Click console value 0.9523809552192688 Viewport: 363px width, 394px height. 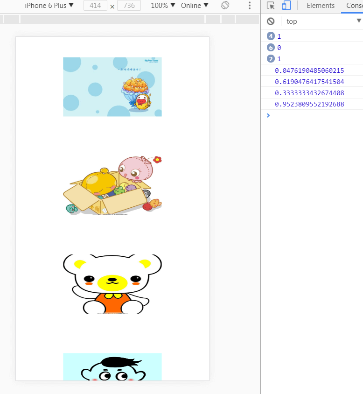click(309, 104)
